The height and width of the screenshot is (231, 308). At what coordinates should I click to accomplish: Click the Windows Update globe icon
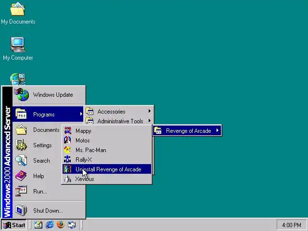(x=22, y=94)
